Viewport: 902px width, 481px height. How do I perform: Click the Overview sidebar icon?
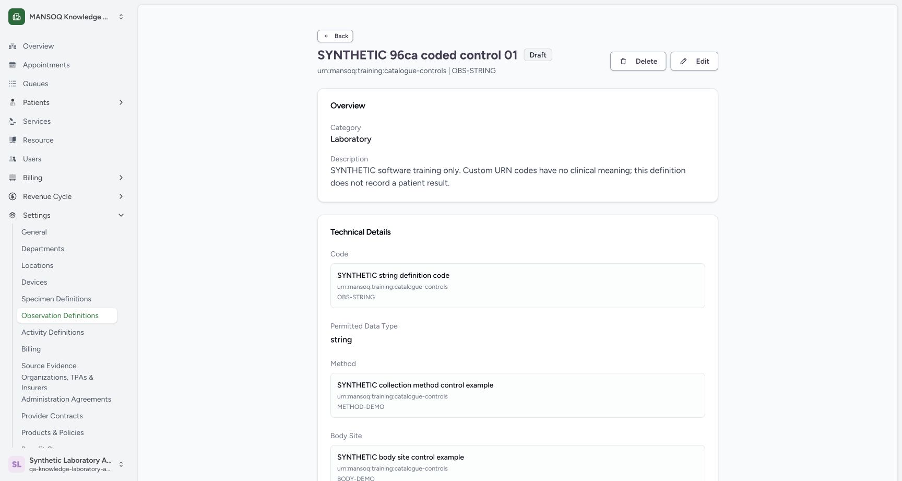point(13,46)
